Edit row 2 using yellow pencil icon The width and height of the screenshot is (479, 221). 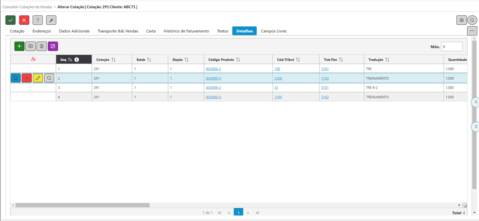[38, 78]
